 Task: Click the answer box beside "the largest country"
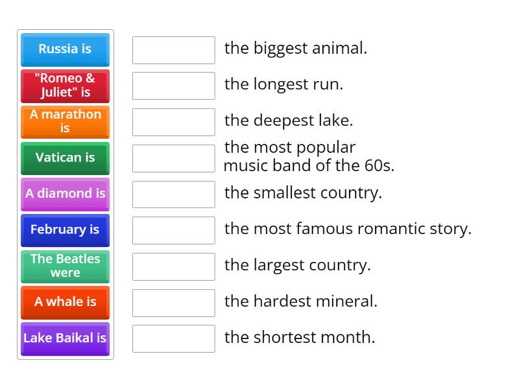[x=173, y=265]
